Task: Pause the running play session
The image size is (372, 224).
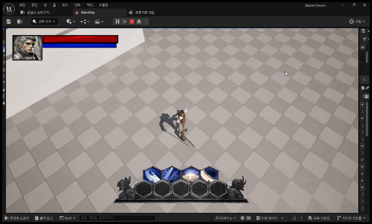Action: (x=117, y=21)
